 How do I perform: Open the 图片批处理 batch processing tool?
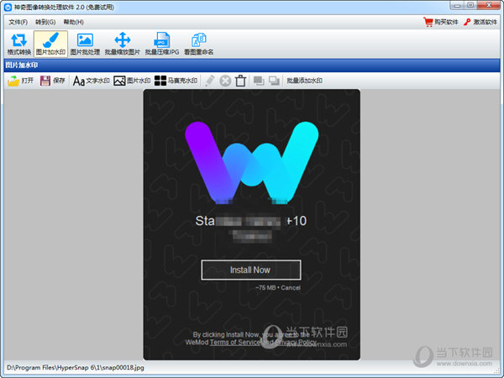click(x=85, y=44)
